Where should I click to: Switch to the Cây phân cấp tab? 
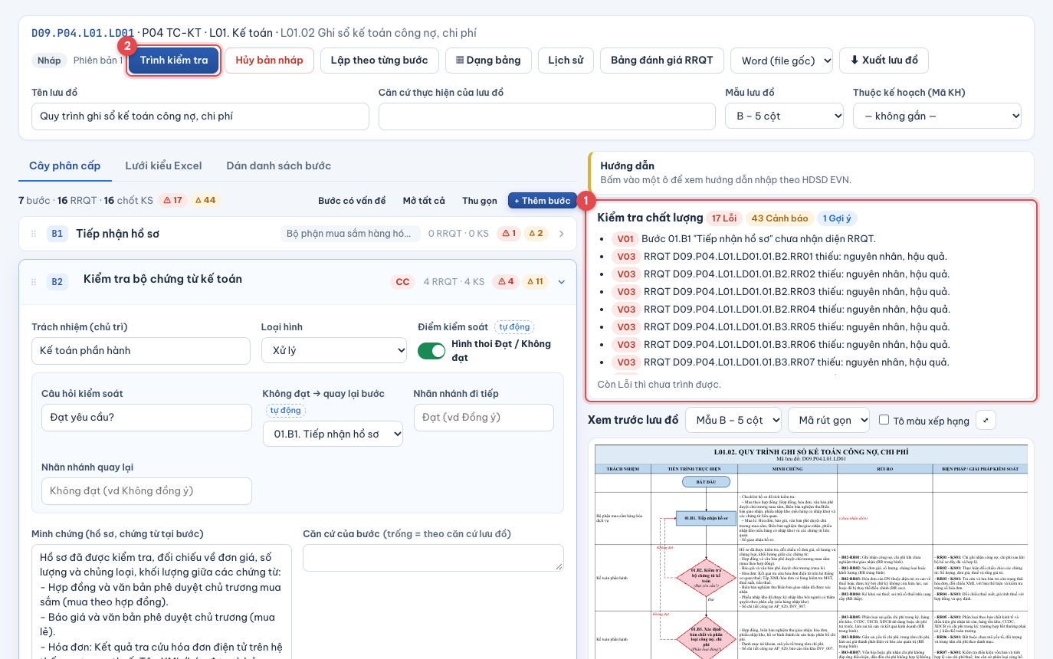coord(65,166)
